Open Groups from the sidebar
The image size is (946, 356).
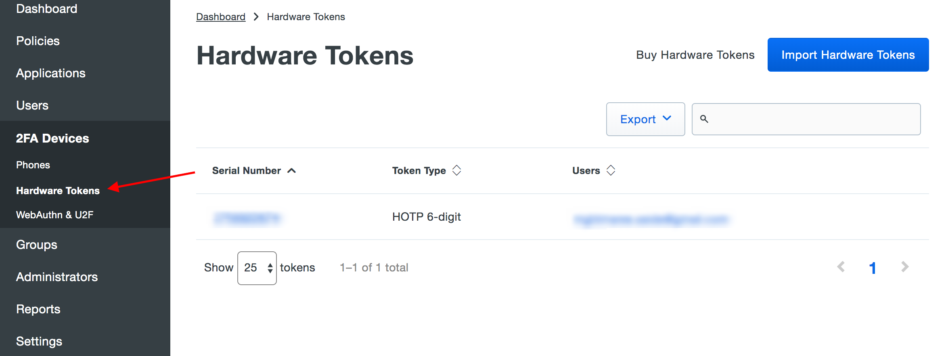(37, 245)
